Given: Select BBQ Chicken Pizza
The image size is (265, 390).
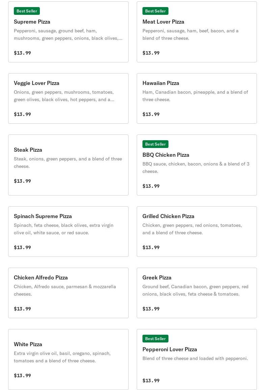Looking at the screenshot, I should [166, 155].
